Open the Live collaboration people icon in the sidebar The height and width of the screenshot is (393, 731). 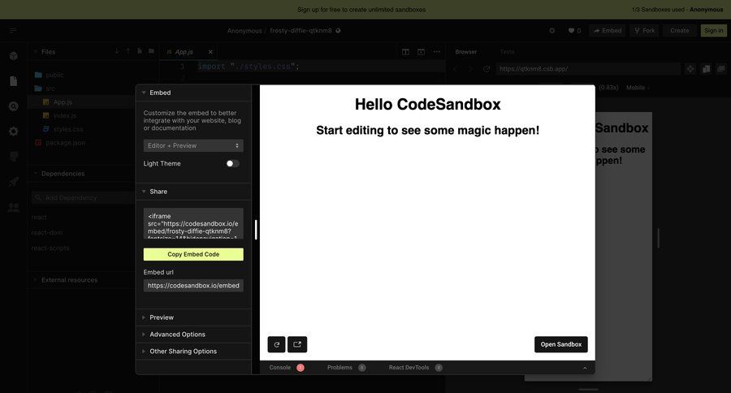click(14, 207)
